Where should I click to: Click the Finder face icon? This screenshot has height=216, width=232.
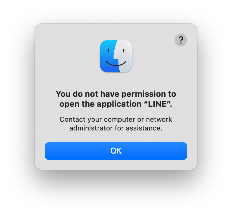point(116,56)
